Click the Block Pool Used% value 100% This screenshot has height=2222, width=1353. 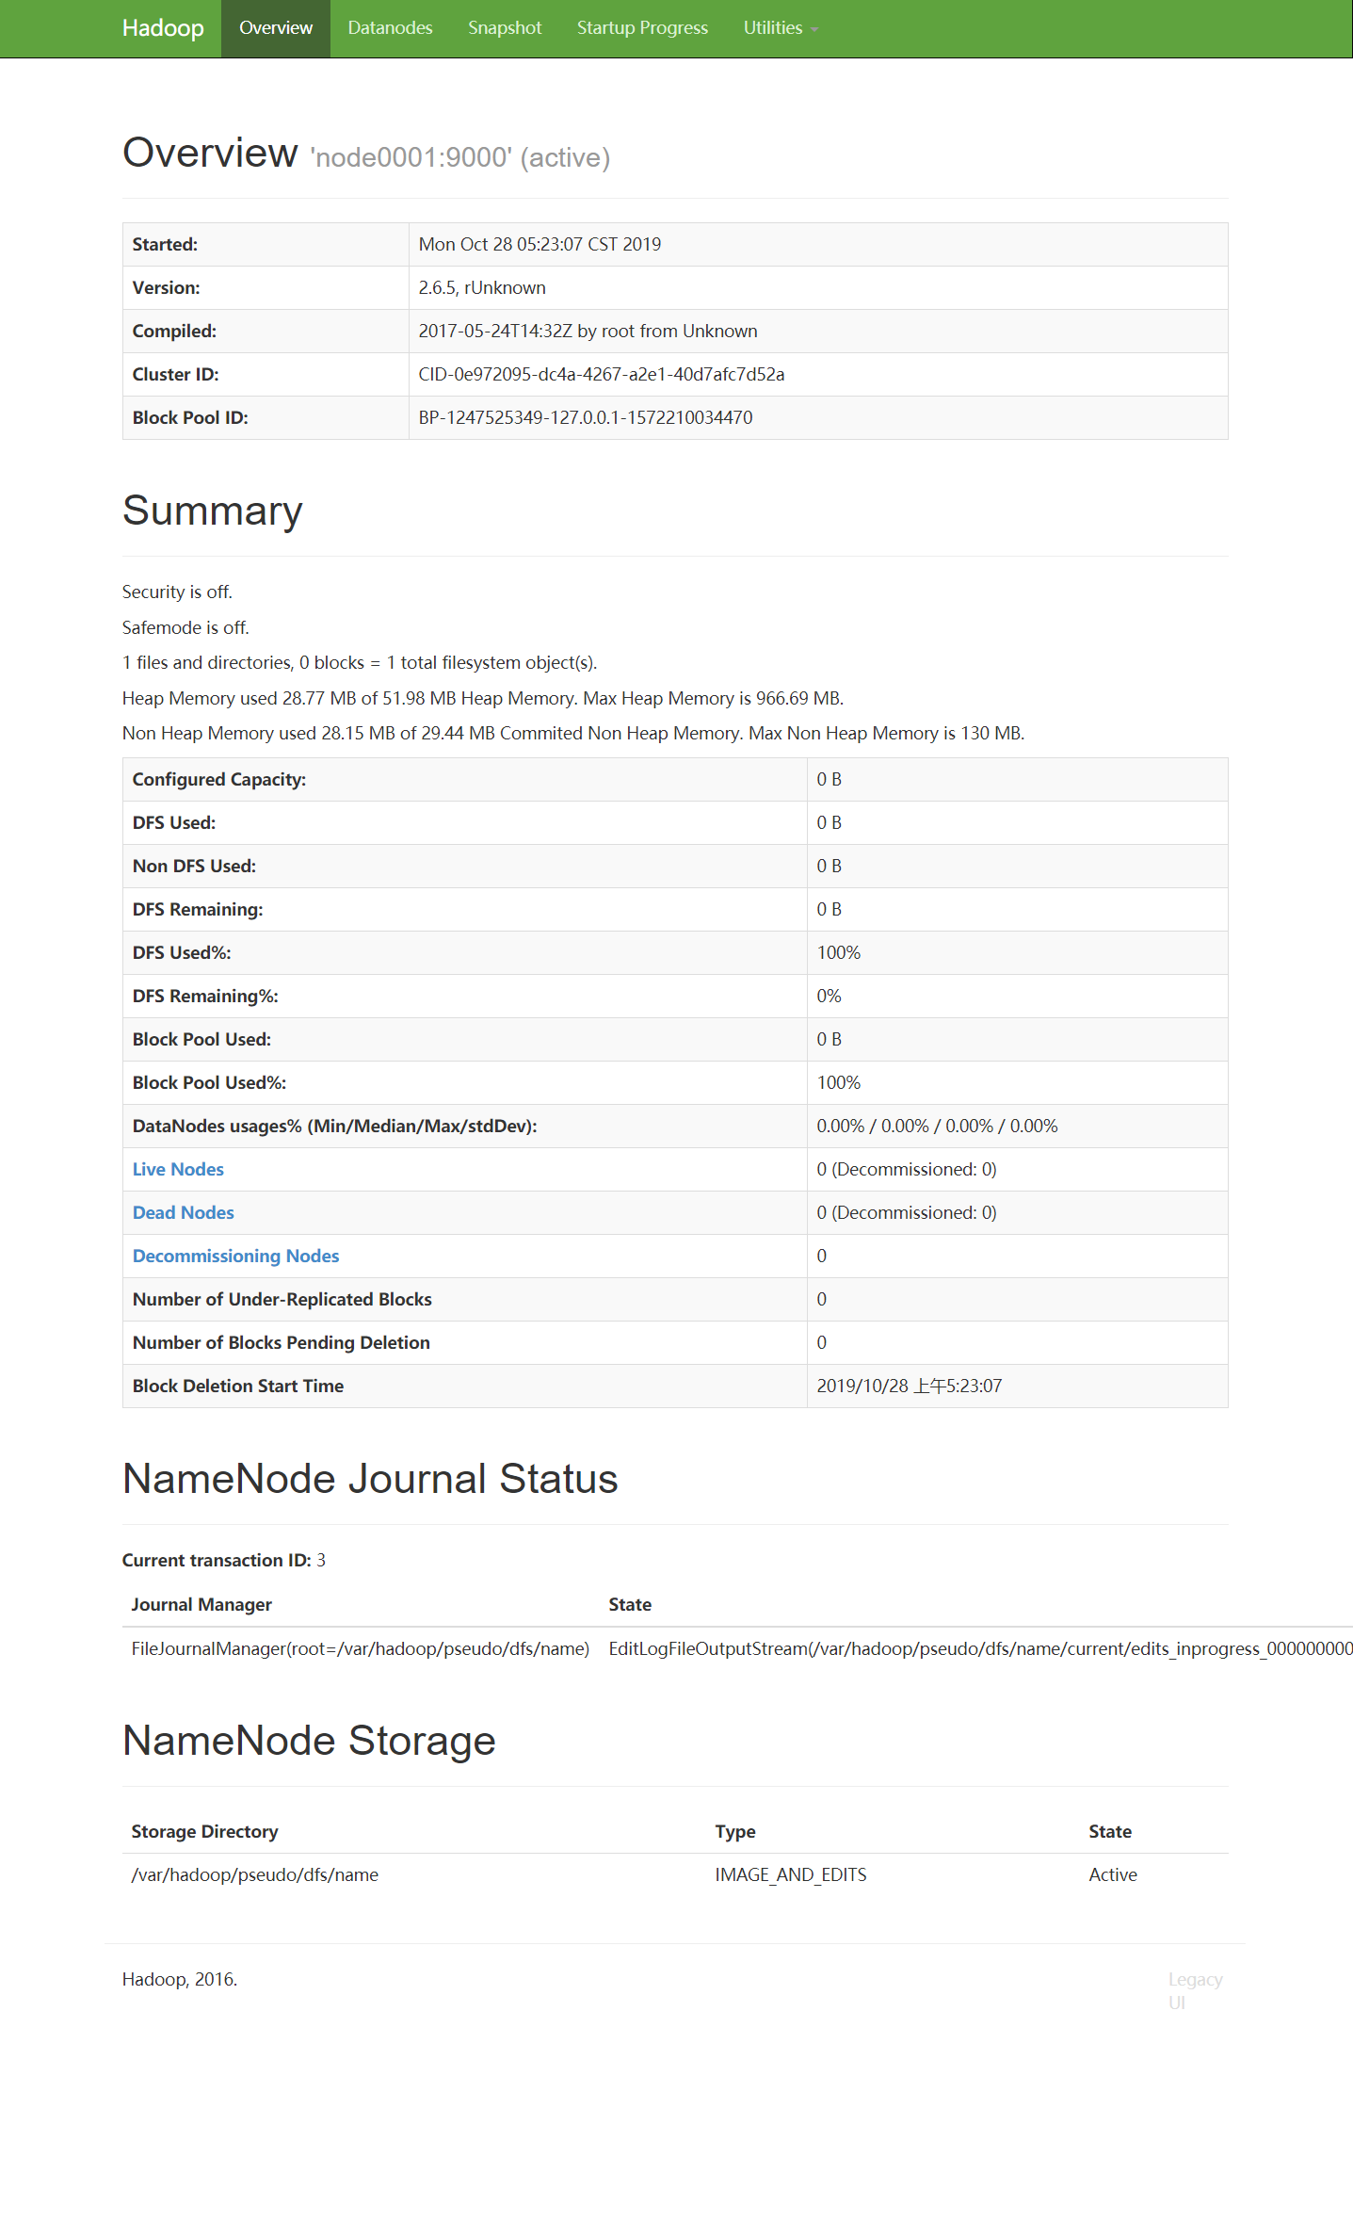click(x=839, y=1082)
